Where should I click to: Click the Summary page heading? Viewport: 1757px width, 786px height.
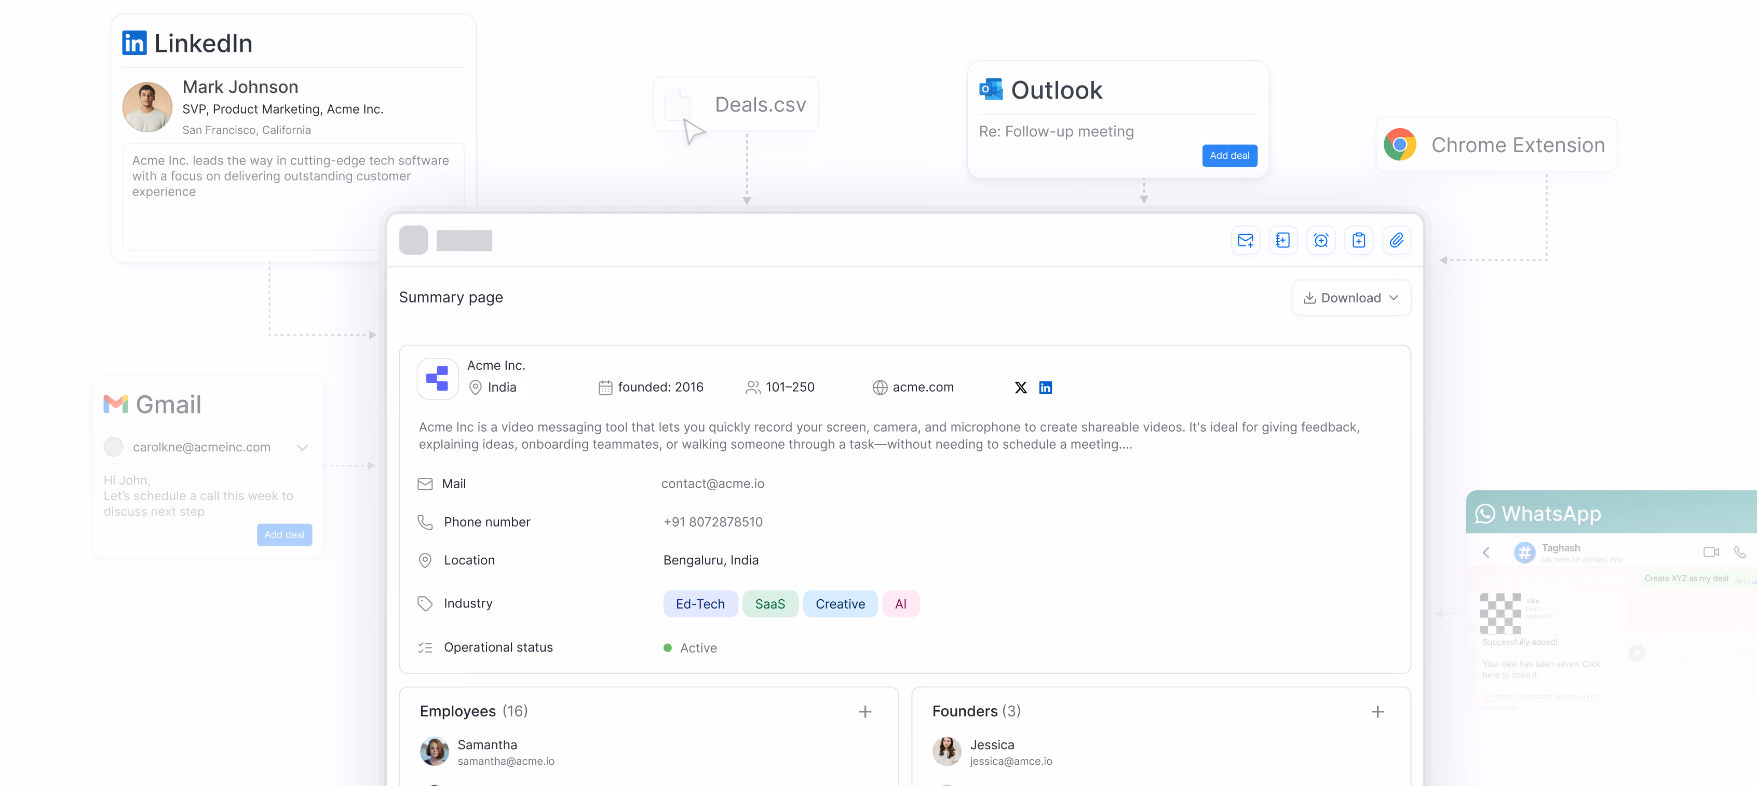click(451, 297)
